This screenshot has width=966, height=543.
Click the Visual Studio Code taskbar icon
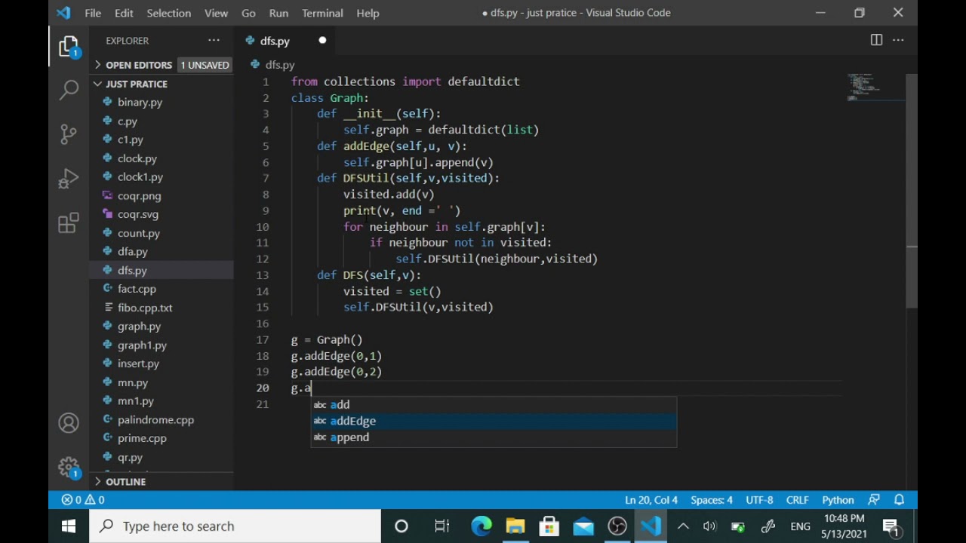[651, 526]
